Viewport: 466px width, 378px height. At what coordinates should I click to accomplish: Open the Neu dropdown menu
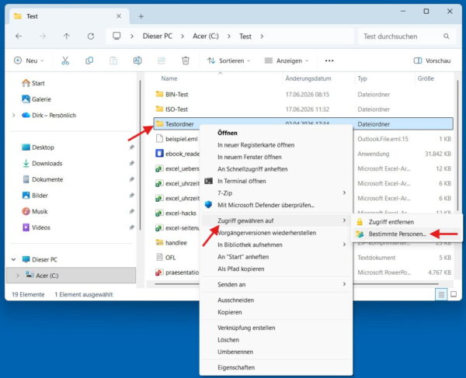[30, 61]
